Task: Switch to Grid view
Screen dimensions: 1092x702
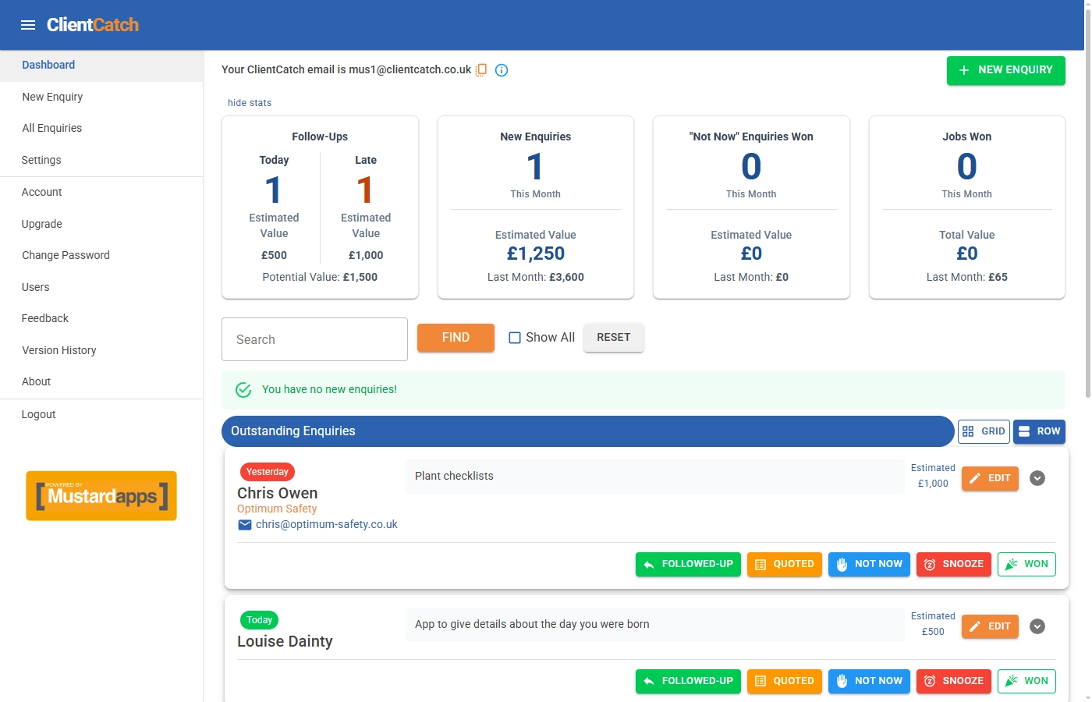Action: 984,431
